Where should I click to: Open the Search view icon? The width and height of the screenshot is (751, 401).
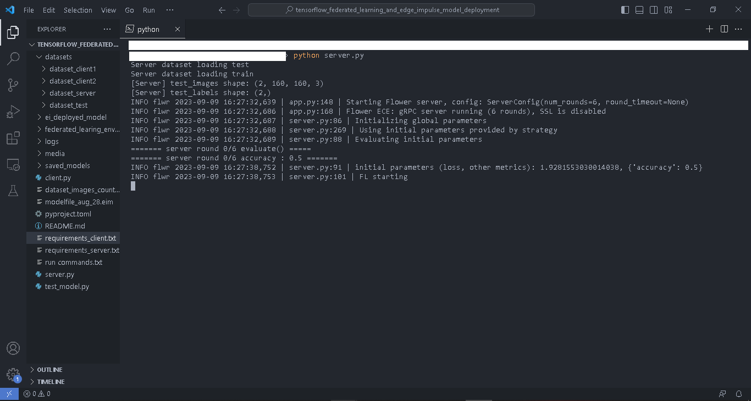[13, 58]
